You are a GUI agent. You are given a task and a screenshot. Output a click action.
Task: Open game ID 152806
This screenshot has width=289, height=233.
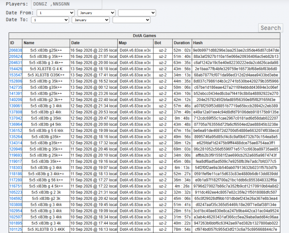point(15,81)
